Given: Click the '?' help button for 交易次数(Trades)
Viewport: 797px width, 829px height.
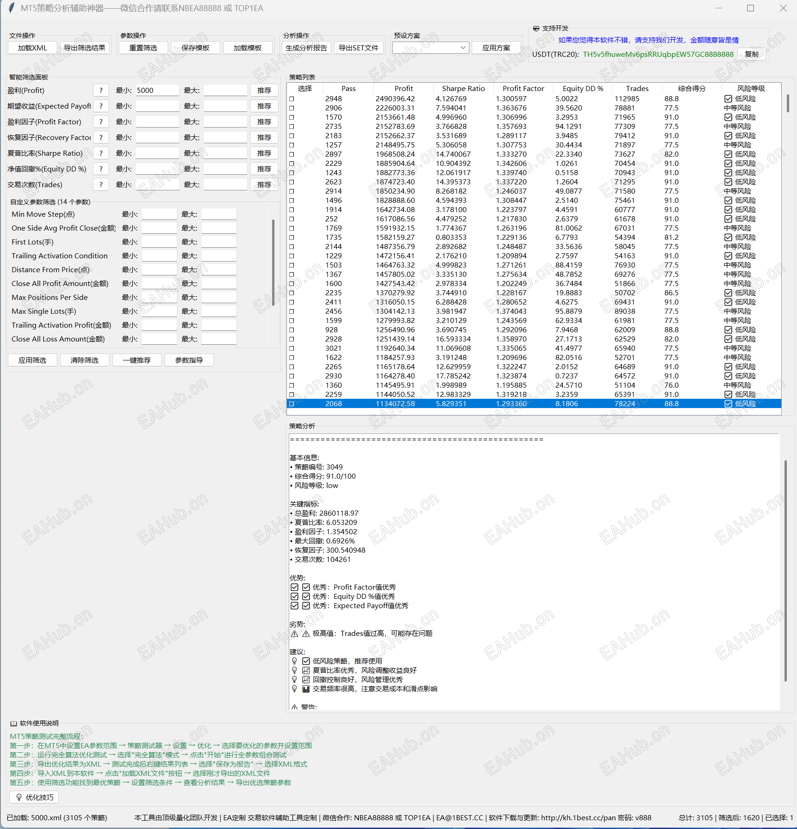Looking at the screenshot, I should coord(101,185).
